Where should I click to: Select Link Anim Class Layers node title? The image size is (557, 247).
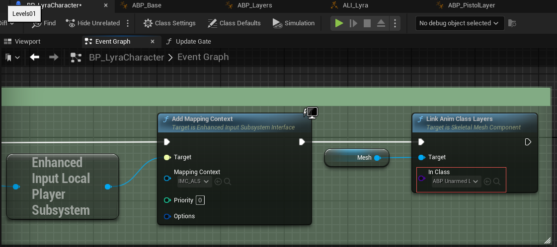point(459,119)
